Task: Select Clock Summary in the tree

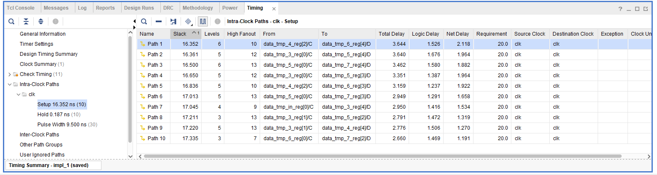Action: 42,64
